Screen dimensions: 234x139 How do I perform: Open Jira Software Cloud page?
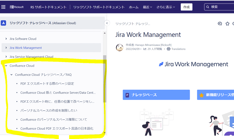click(x=23, y=39)
